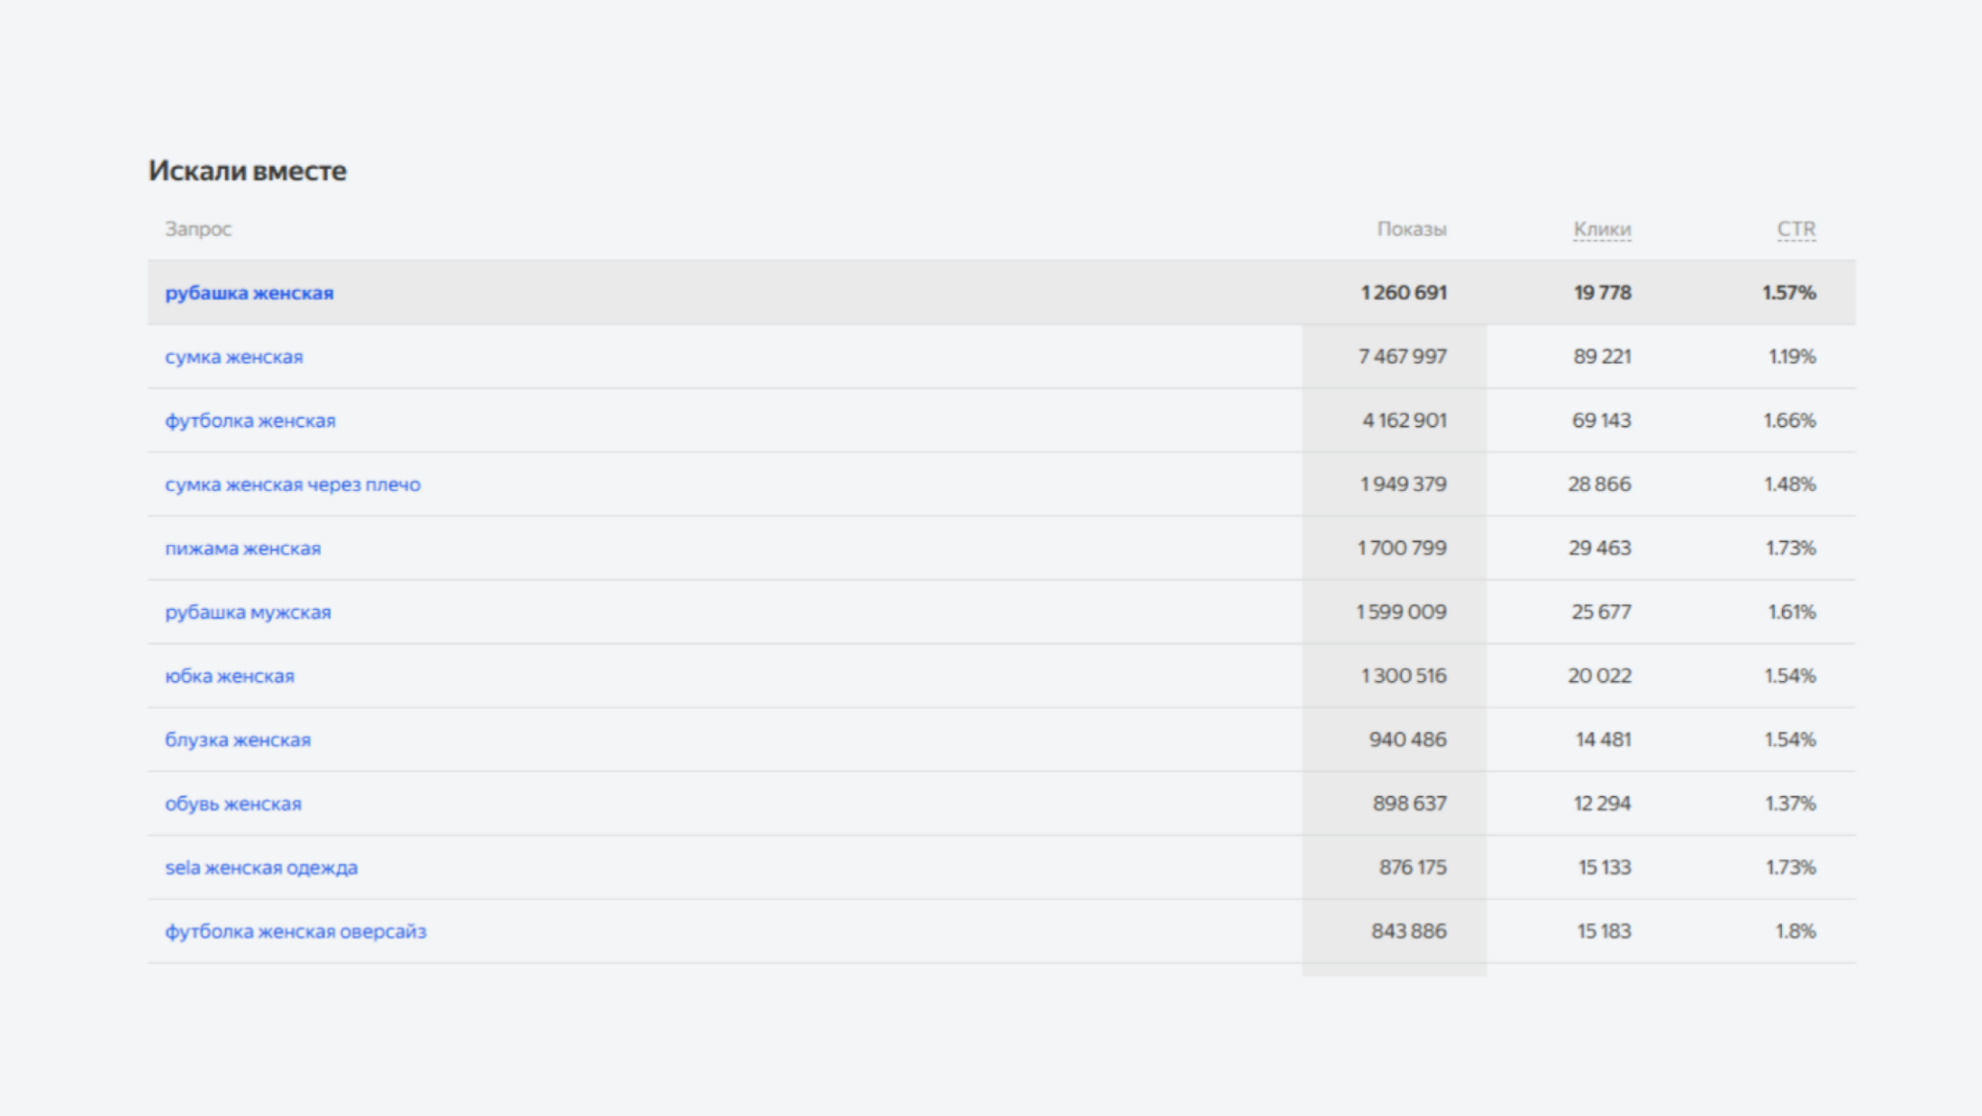Click clicks value 69 143
Image resolution: width=1982 pixels, height=1116 pixels.
coord(1601,421)
